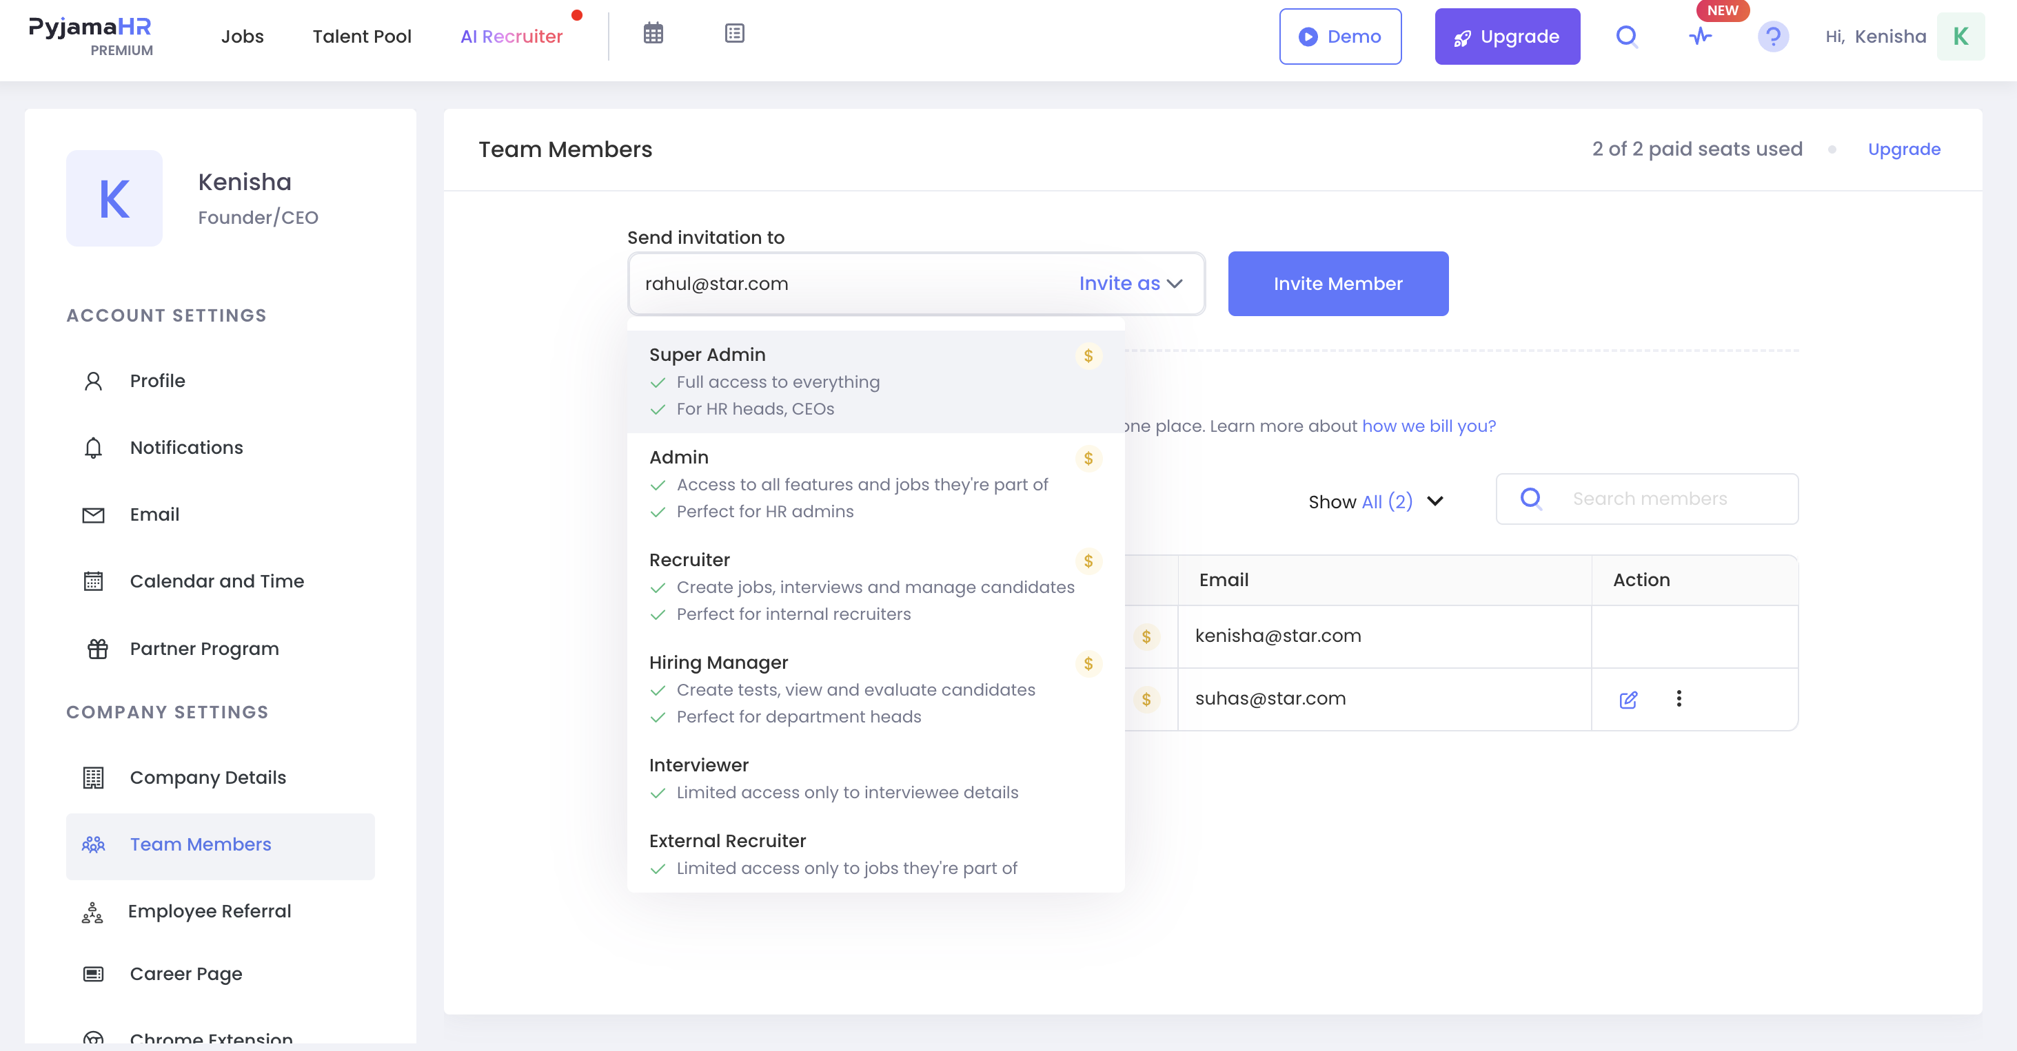The height and width of the screenshot is (1051, 2017).
Task: Select Super Admin role option
Action: click(875, 382)
